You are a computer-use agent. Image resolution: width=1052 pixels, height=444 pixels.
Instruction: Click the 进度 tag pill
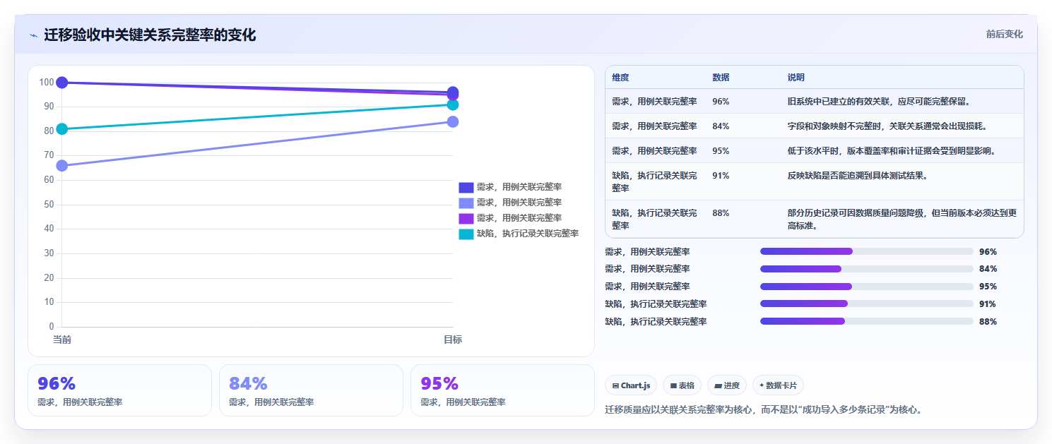[727, 385]
